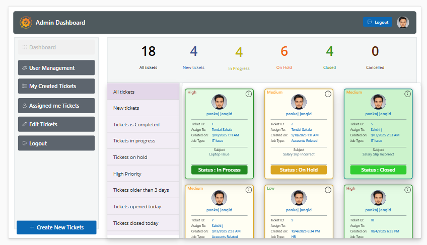Click the grid icon beside Dashboard
The image size is (427, 245).
[25, 47]
